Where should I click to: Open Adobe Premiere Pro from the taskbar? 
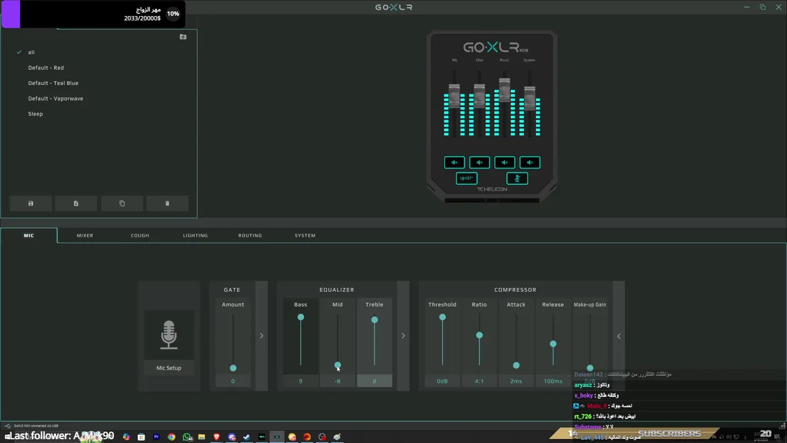[x=156, y=437]
